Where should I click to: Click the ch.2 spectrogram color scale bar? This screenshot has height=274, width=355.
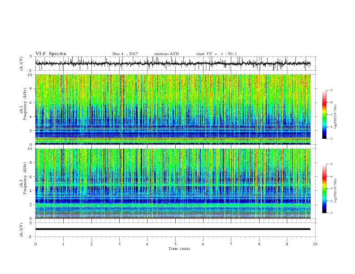pos(324,188)
